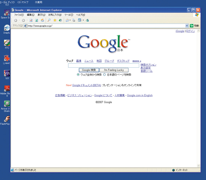206x180 pixels.
Task: Click the Internet zone globe in status bar
Action: 174,170
